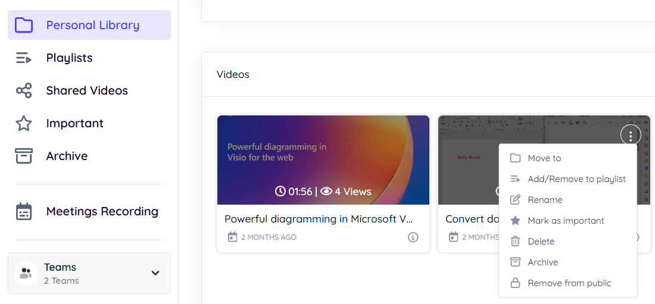
Task: Click the Convert do... video title
Action: (472, 219)
